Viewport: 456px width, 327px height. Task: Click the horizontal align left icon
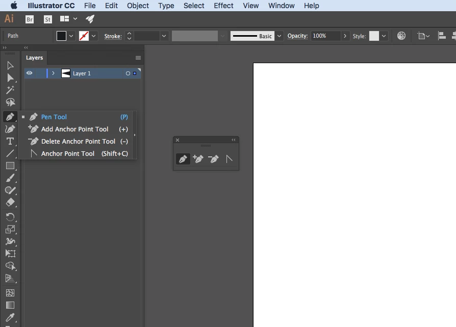pyautogui.click(x=442, y=36)
